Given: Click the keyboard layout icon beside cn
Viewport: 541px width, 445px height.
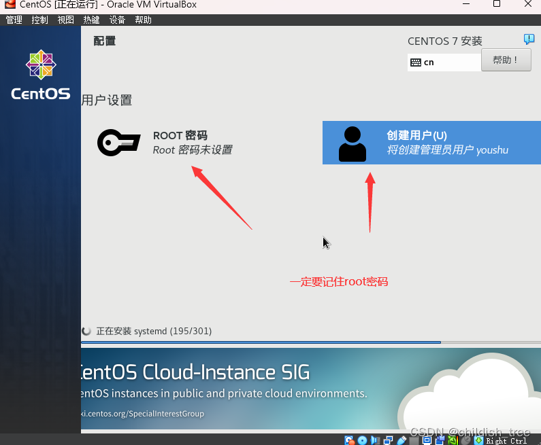Looking at the screenshot, I should tap(415, 63).
